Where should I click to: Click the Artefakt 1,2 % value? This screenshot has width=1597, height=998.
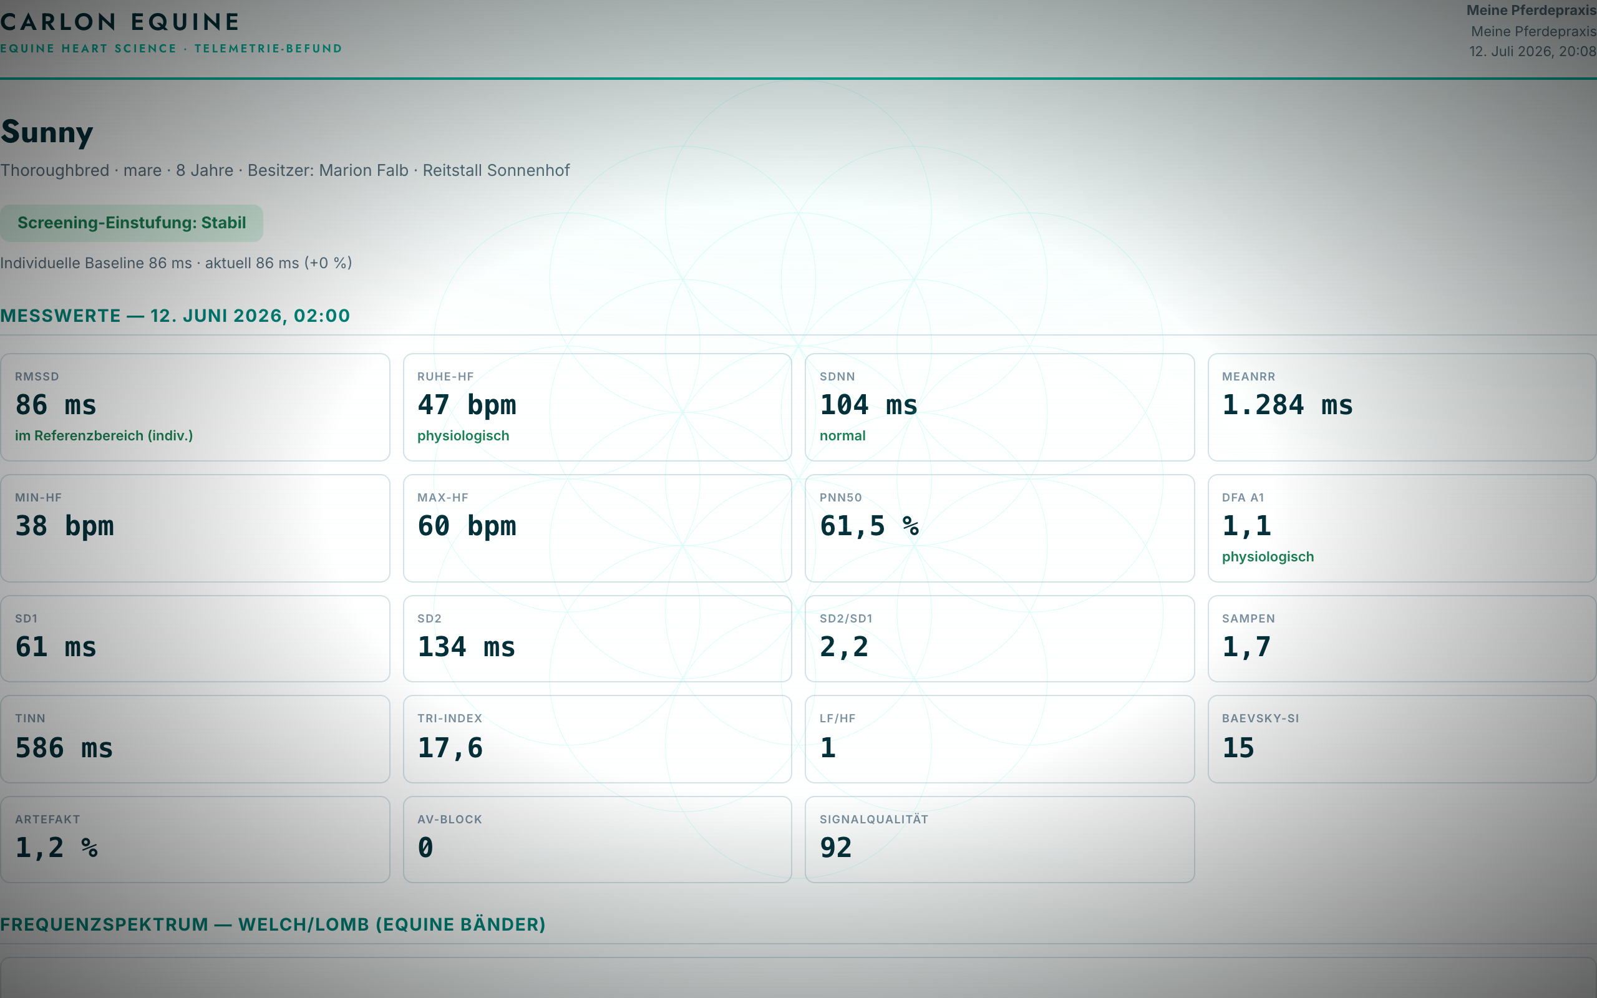57,848
